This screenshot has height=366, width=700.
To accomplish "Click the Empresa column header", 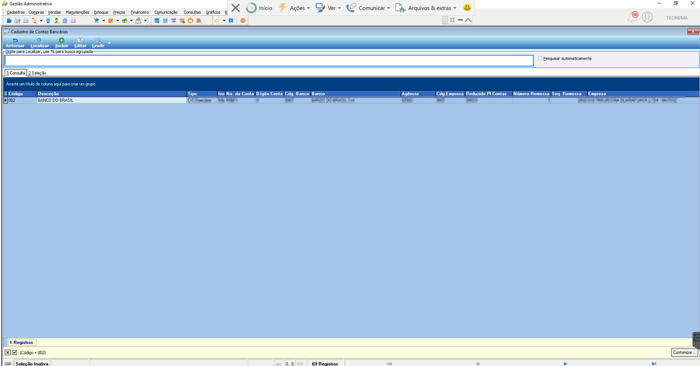I will click(x=643, y=94).
